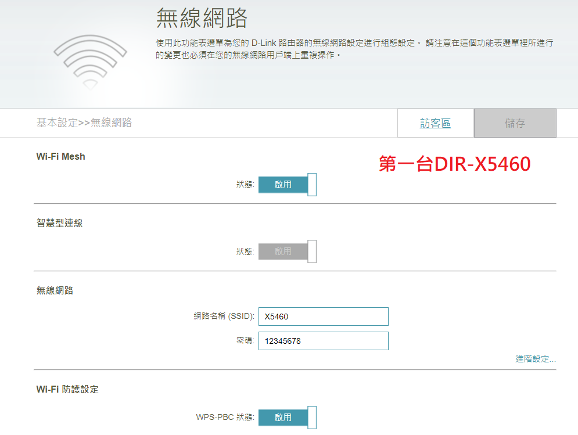Click the large 無線網路 page title
The height and width of the screenshot is (435, 578).
point(202,19)
